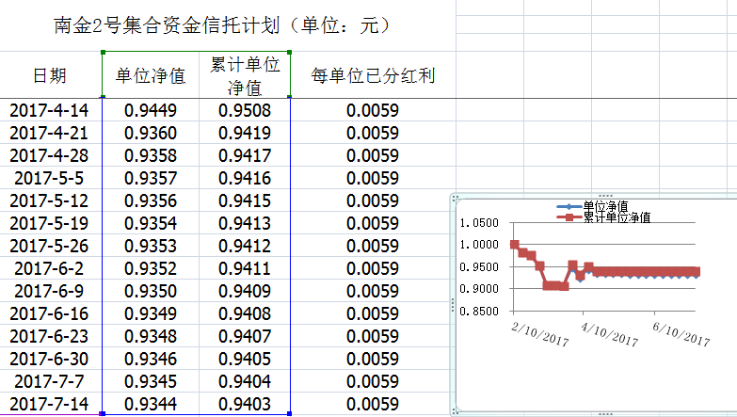Click the chart's left edge resize handle
Screen dimensions: 737x417
coord(454,303)
